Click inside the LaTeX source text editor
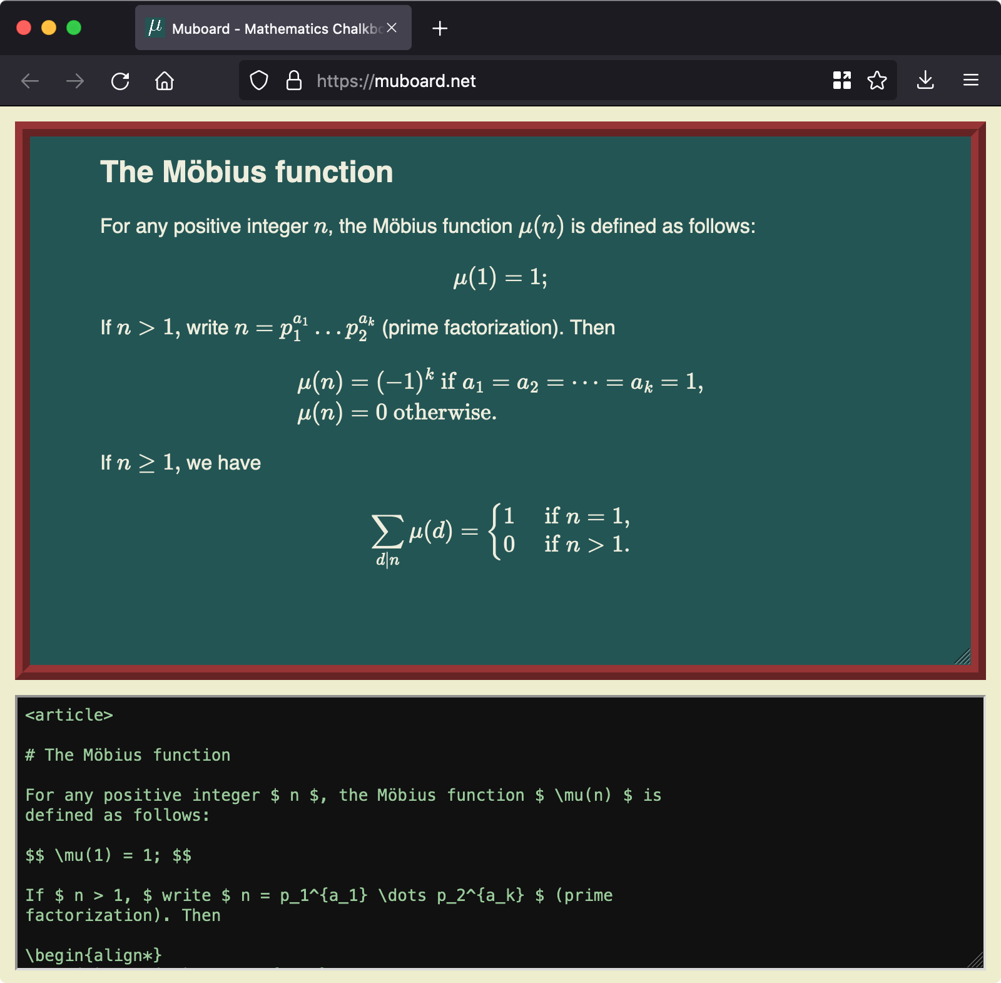Viewport: 1001px width, 983px height. 500,833
